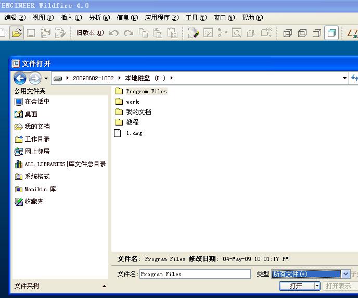
Task: Expand arrow after 20090602-1002 path
Action: coord(119,78)
